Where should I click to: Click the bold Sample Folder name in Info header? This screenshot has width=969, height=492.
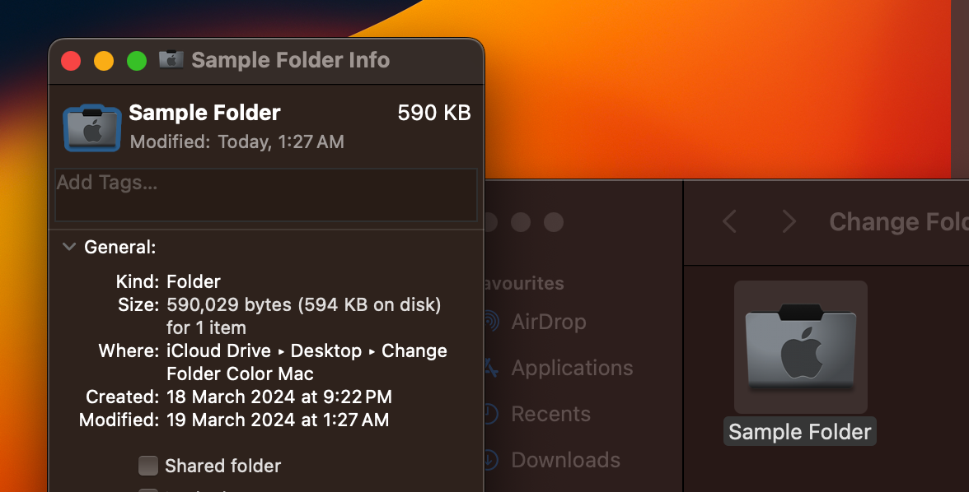tap(204, 113)
